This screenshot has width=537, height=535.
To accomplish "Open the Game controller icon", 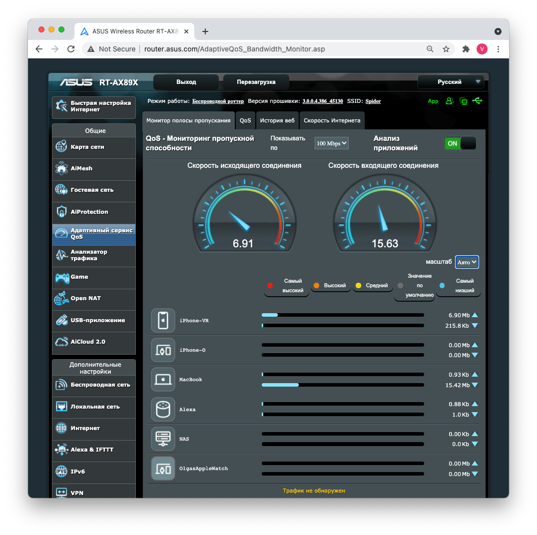I will [62, 277].
